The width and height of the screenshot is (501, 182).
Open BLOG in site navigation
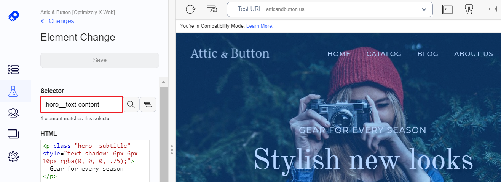[x=428, y=54]
